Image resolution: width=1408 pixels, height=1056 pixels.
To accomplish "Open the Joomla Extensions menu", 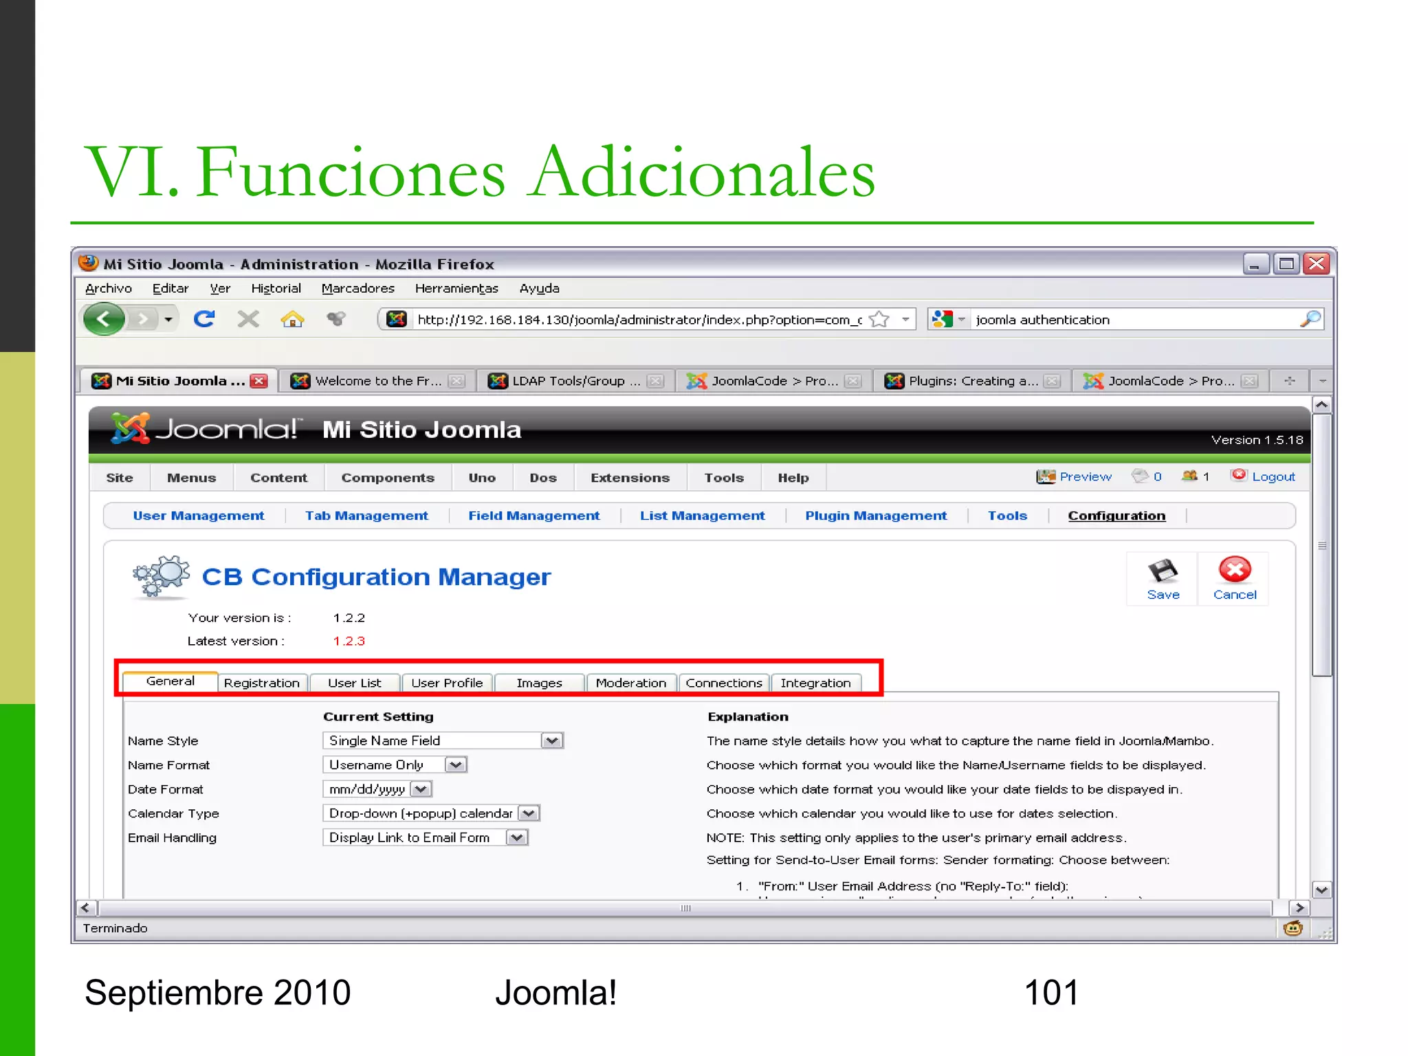I will [x=630, y=478].
